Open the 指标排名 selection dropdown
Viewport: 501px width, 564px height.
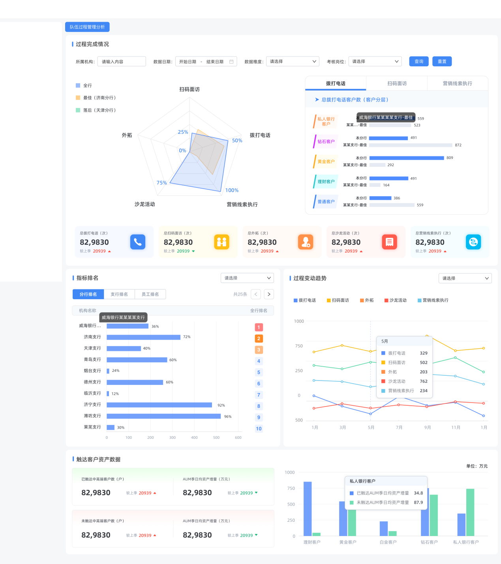tap(247, 278)
